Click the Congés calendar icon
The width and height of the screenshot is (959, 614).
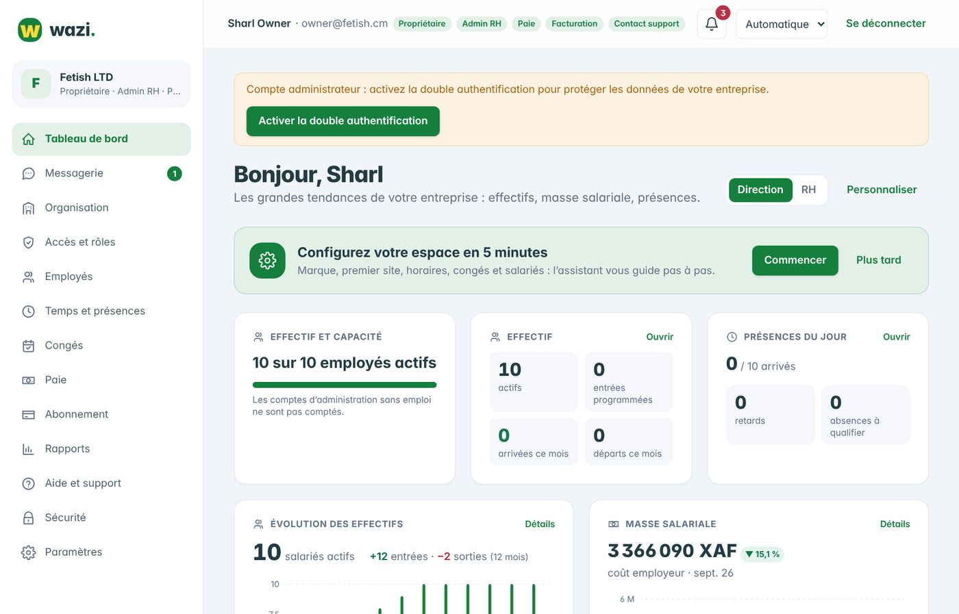28,346
